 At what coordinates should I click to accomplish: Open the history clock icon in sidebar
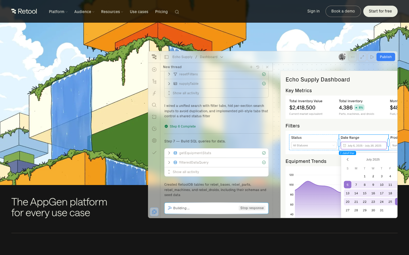pyautogui.click(x=154, y=129)
